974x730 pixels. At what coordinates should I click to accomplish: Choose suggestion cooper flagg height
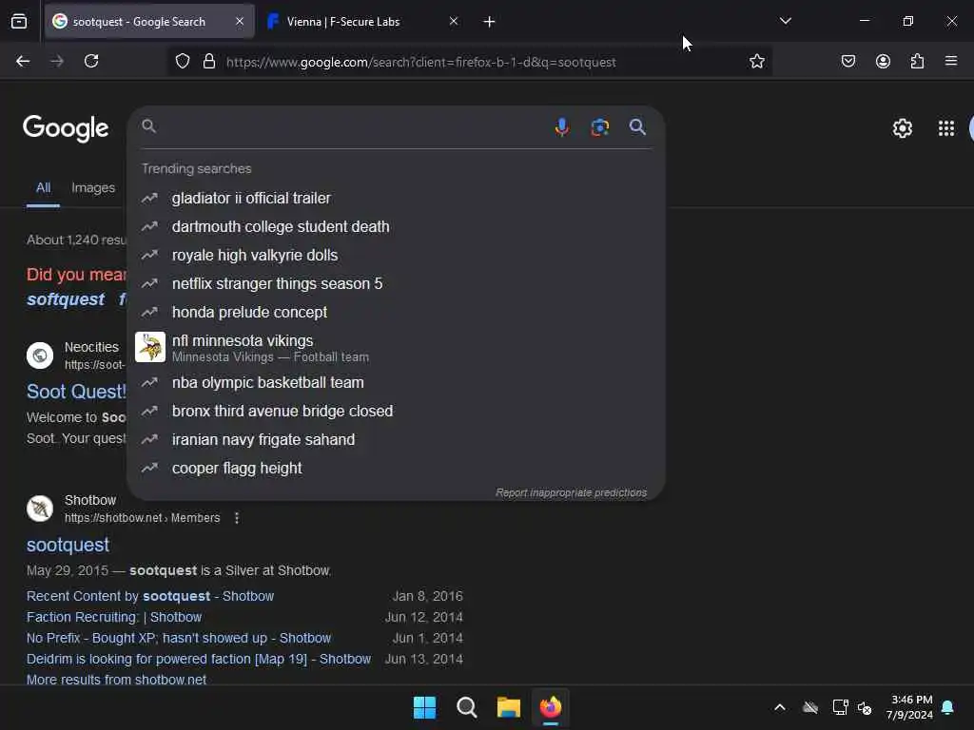pyautogui.click(x=395, y=468)
